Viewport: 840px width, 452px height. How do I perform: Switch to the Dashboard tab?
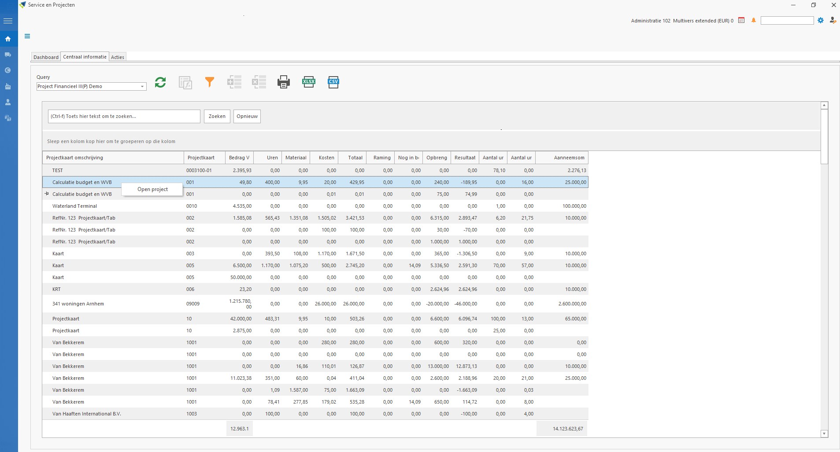(46, 57)
